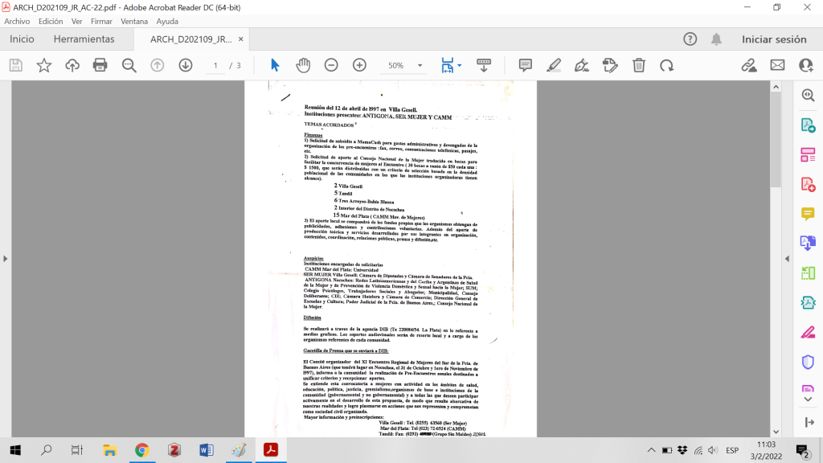823x463 pixels.
Task: Print the document using the printer icon
Action: (100, 65)
